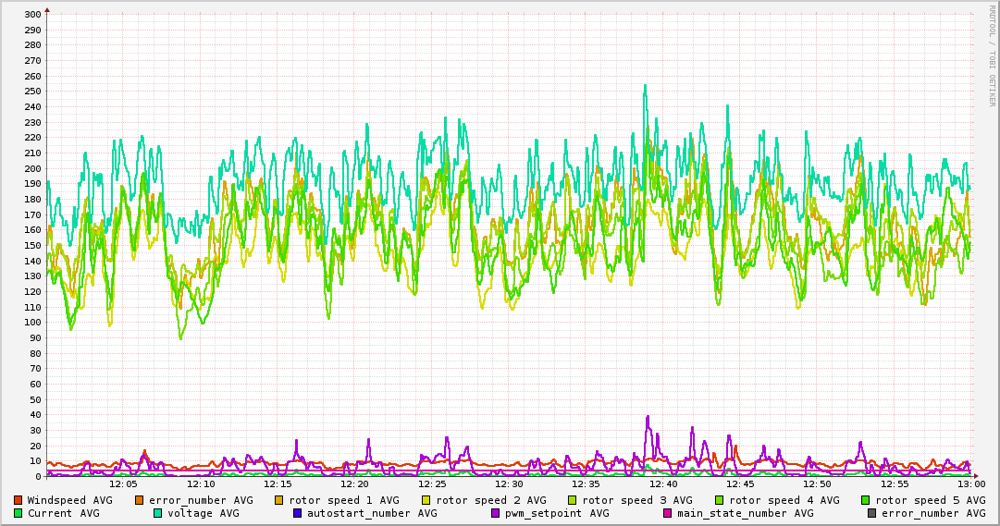Click the 12:20 time axis label
Image resolution: width=1000 pixels, height=526 pixels.
coord(354,484)
